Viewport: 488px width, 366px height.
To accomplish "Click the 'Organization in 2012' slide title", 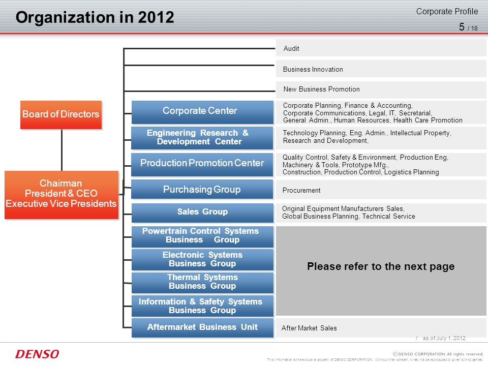I will click(95, 17).
